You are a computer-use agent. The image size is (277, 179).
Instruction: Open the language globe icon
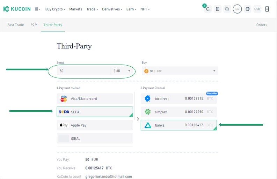tap(248, 9)
